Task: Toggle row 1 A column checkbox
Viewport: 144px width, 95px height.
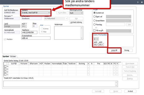Action: click(x=88, y=74)
